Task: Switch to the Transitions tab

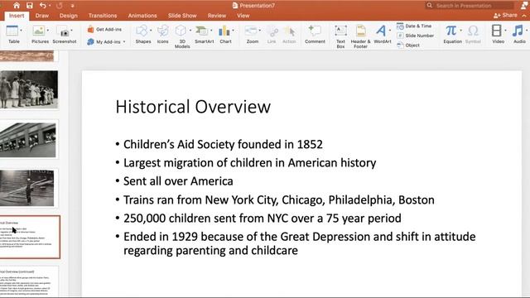Action: pyautogui.click(x=103, y=16)
